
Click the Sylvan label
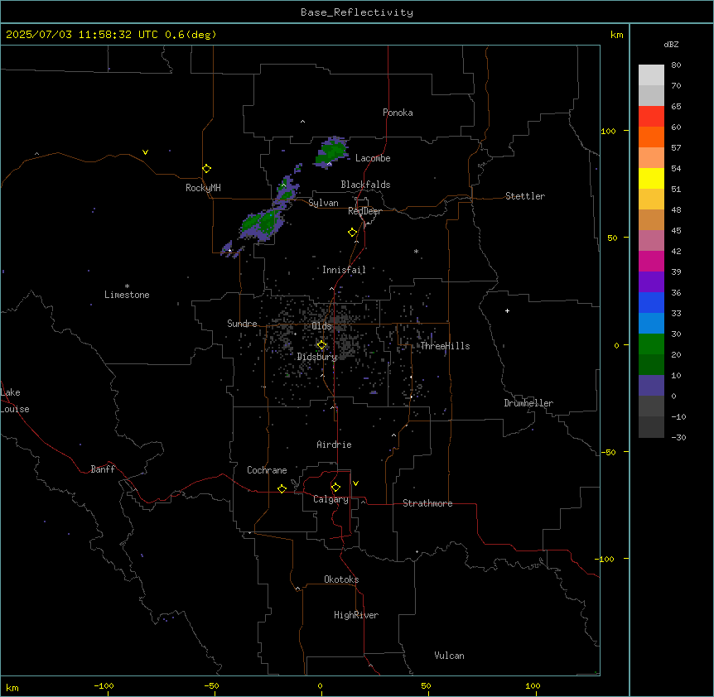[x=323, y=203]
